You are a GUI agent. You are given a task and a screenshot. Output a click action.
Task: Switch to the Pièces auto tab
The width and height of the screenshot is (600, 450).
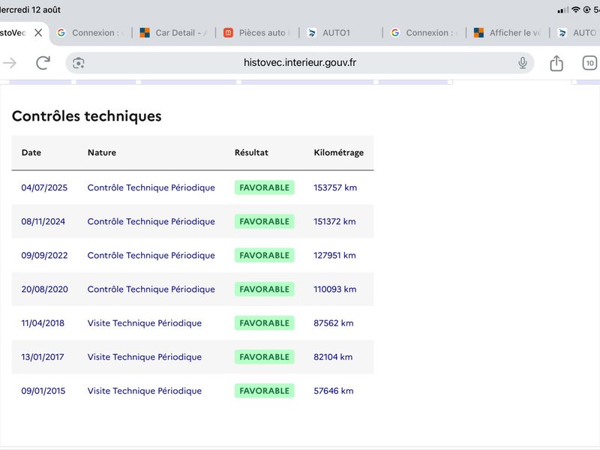[258, 33]
